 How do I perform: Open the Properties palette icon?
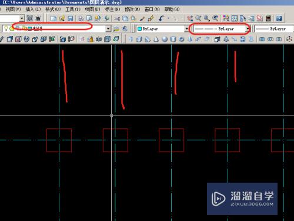point(226,18)
